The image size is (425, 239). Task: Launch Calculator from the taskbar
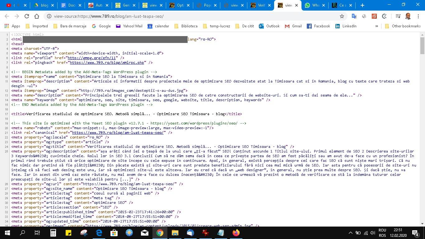[53, 233]
